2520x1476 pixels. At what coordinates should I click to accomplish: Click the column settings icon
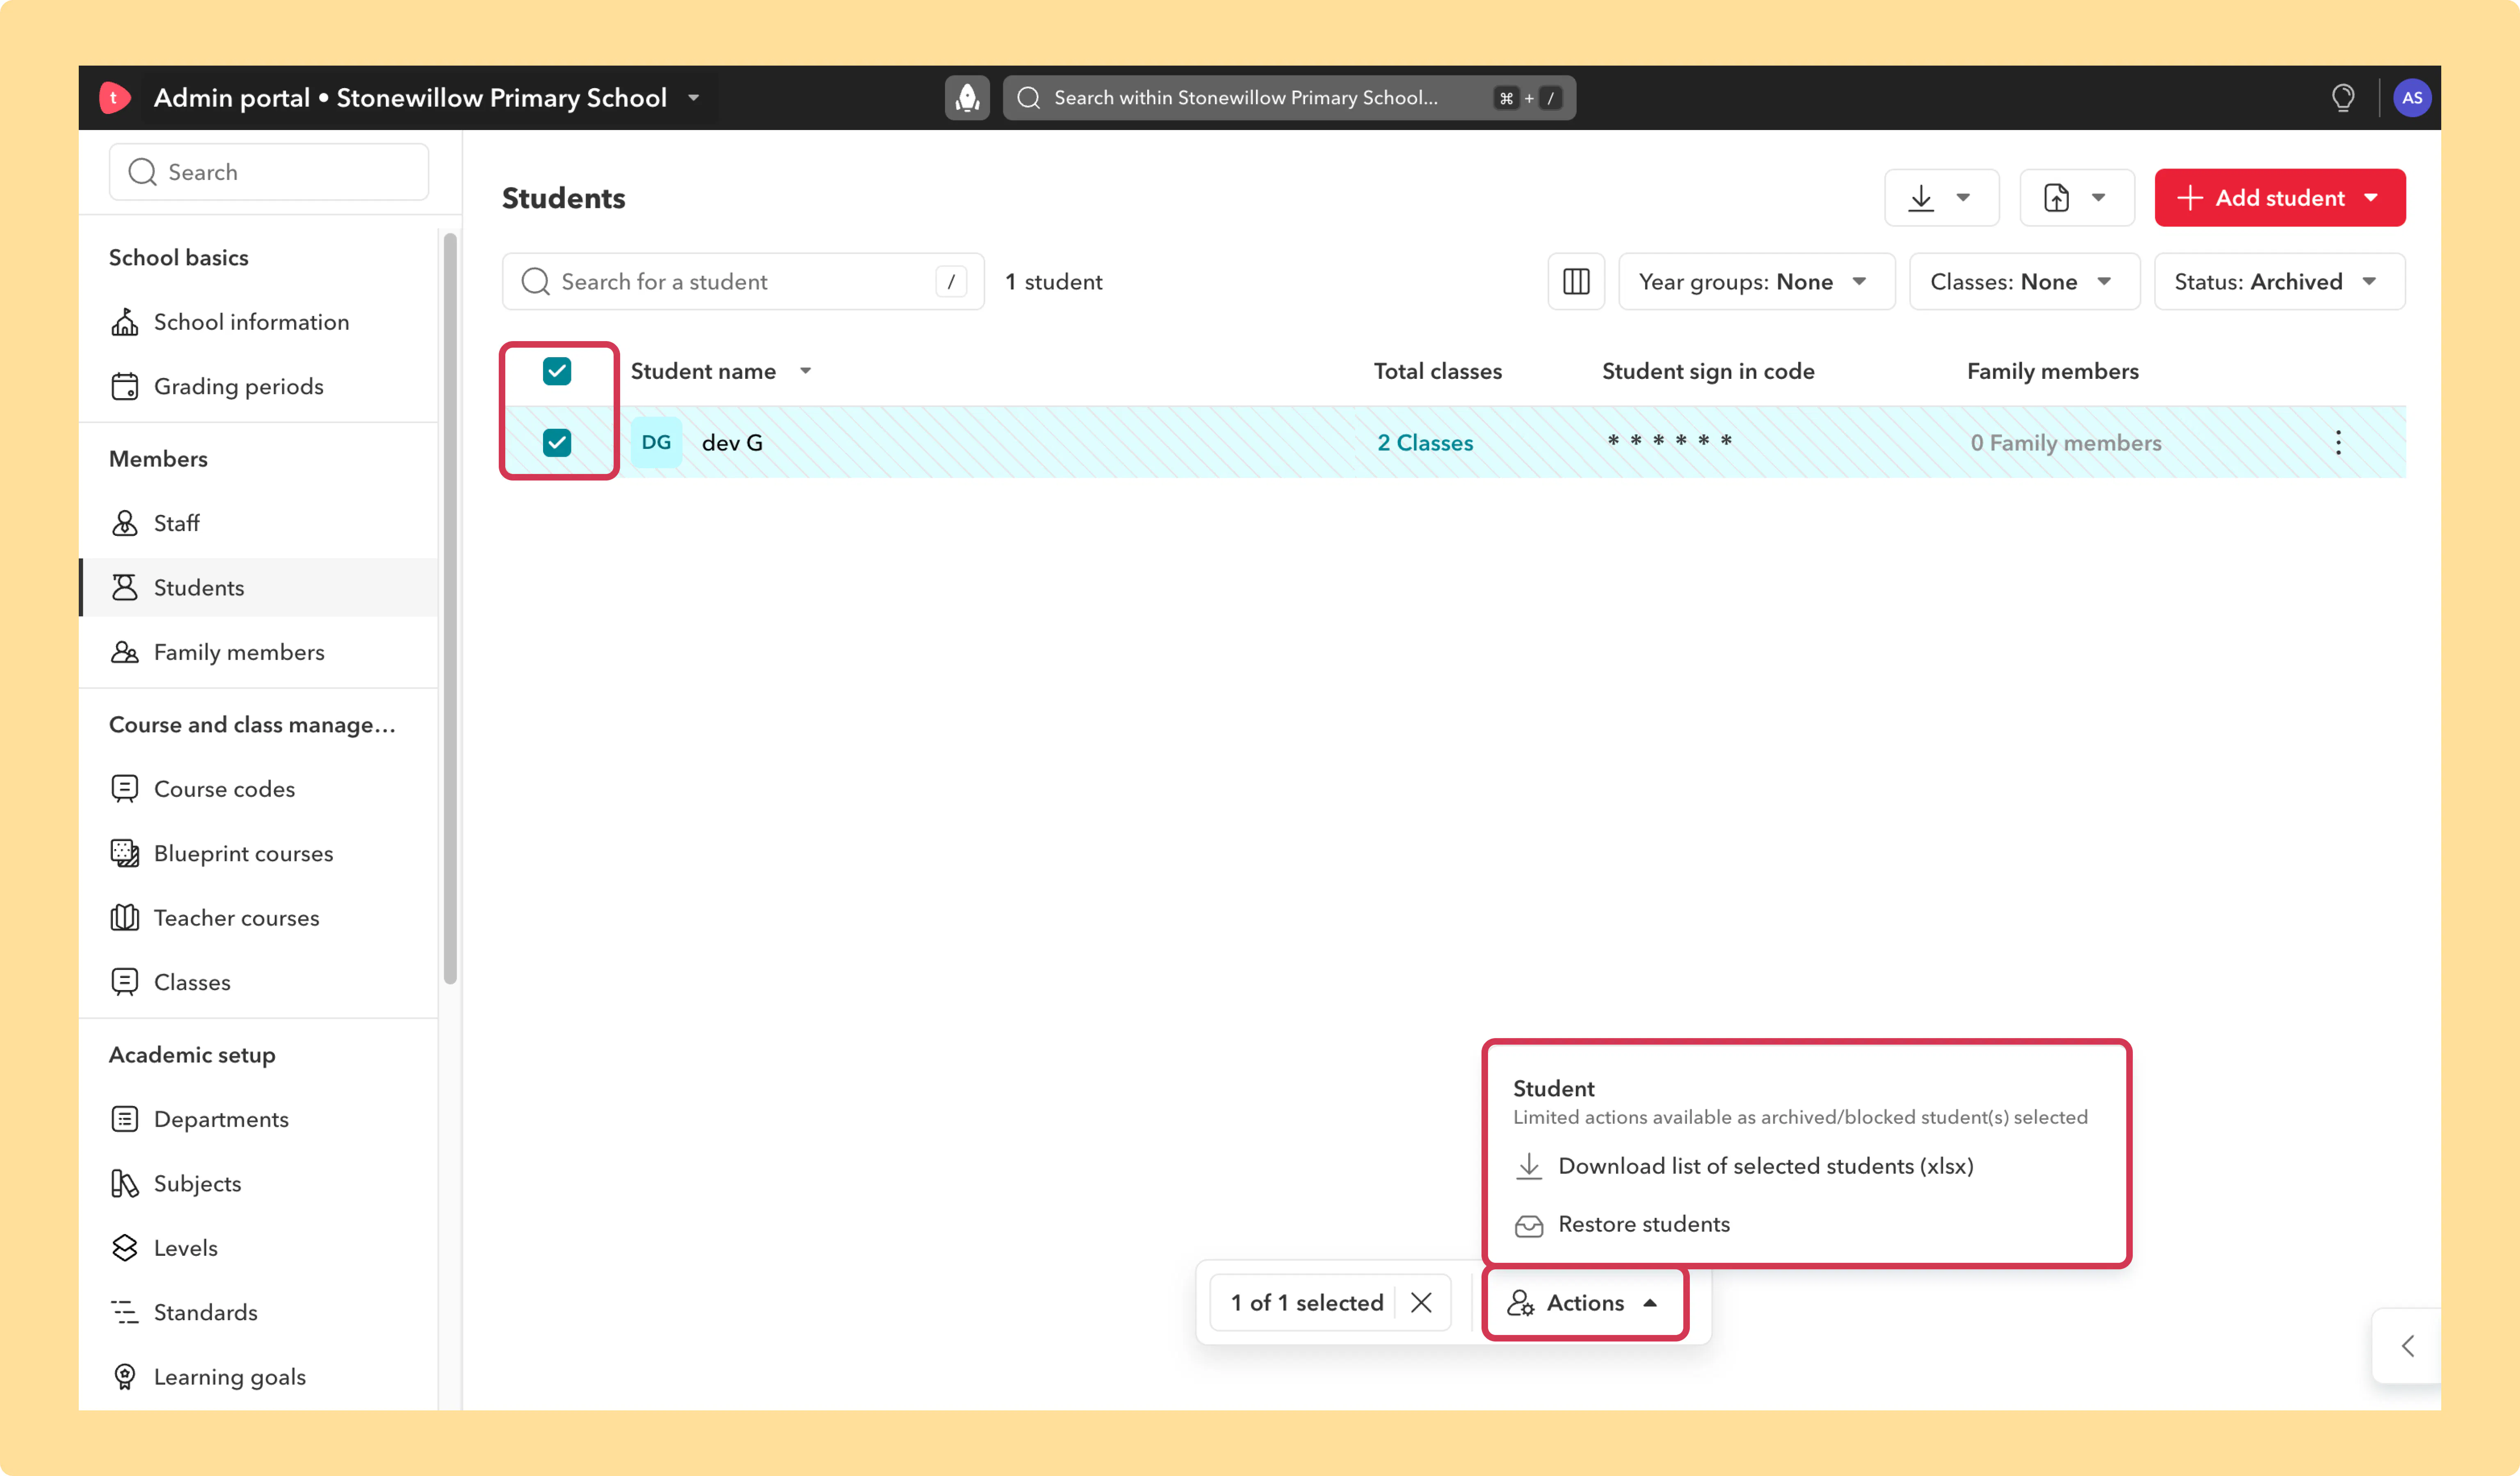click(x=1576, y=282)
